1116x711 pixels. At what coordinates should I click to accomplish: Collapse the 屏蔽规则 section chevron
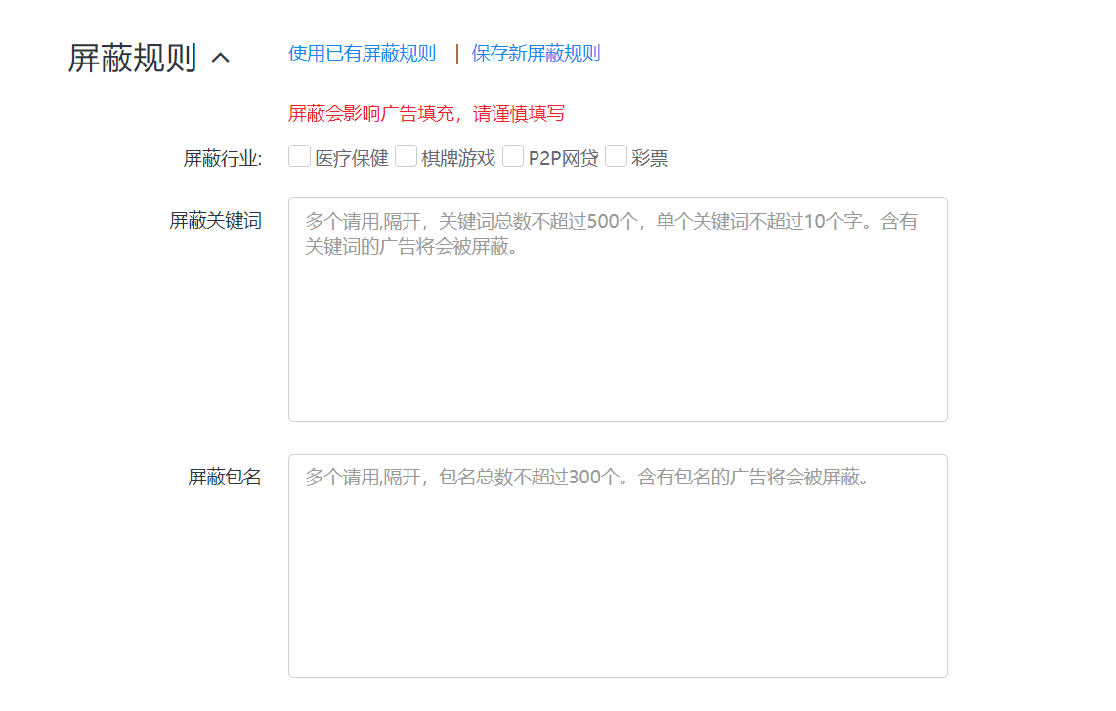pyautogui.click(x=221, y=59)
